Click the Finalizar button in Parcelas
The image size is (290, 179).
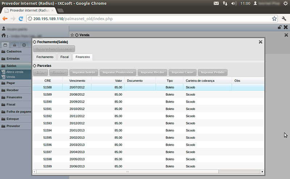point(59,72)
